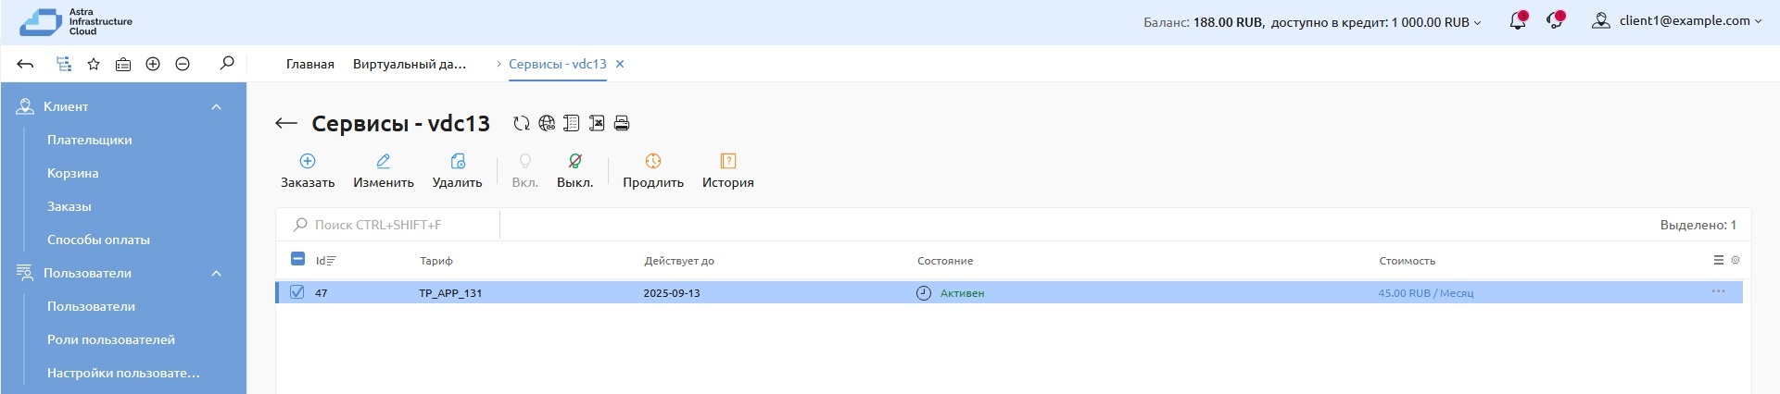Collapse the Пользователи sidebar group

click(x=216, y=273)
